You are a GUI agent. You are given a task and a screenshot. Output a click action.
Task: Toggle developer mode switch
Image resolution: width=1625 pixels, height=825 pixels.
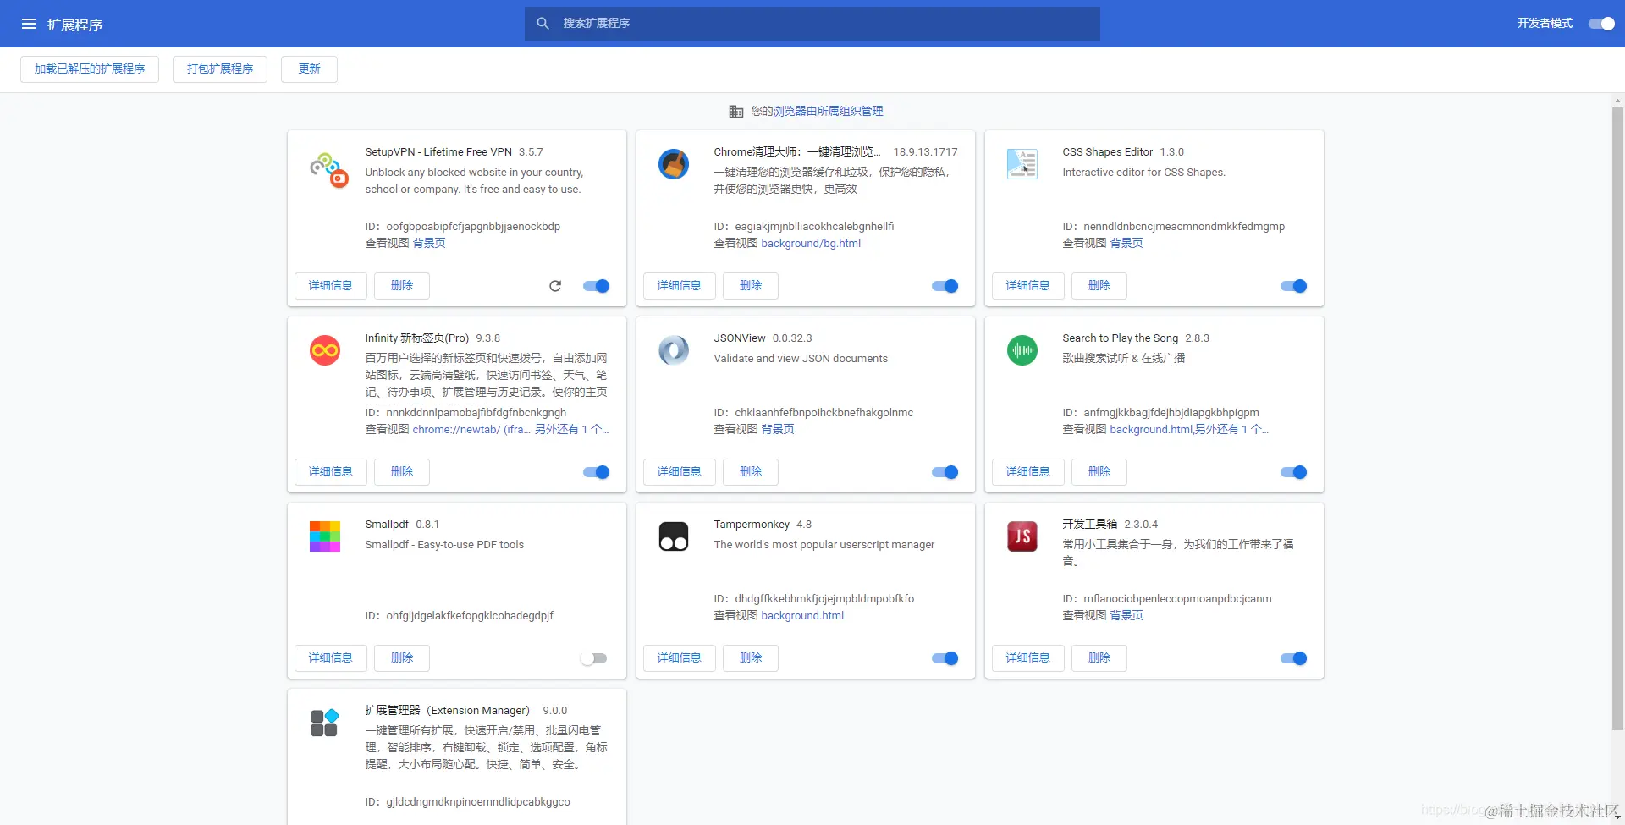(x=1601, y=24)
